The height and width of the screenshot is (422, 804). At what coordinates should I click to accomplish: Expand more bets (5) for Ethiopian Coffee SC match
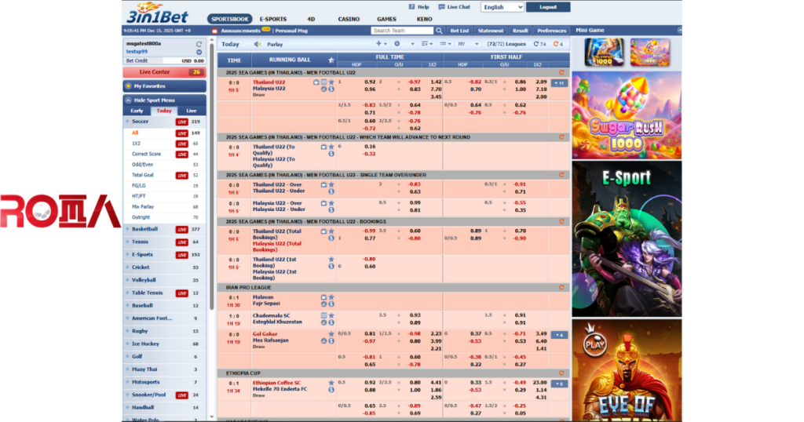(559, 384)
